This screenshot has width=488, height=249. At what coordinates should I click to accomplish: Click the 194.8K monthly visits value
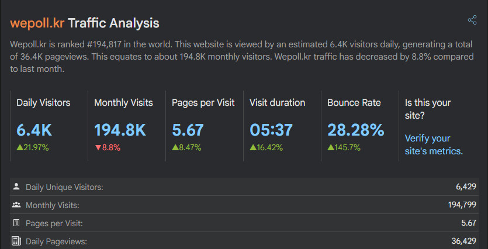[x=120, y=130]
